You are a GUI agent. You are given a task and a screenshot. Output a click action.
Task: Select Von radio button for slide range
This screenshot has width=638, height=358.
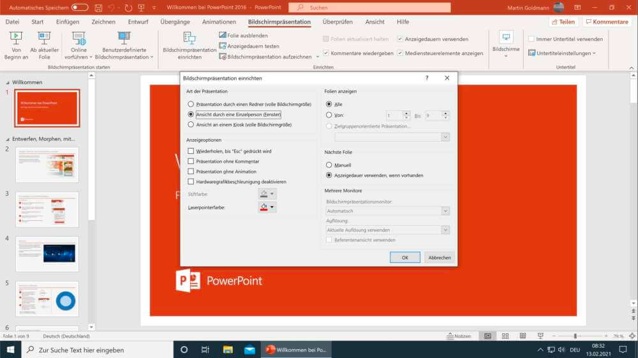(329, 115)
